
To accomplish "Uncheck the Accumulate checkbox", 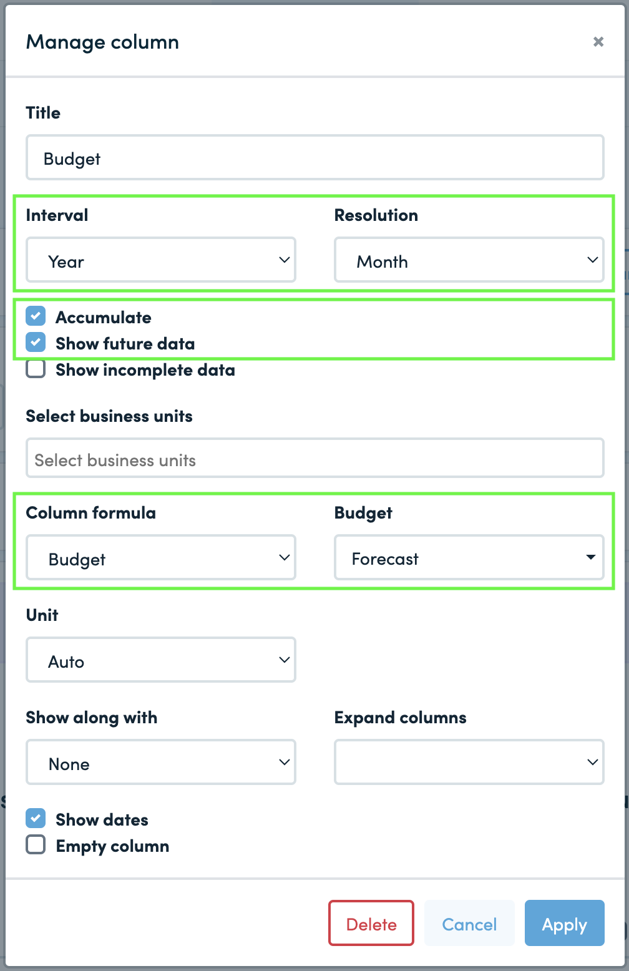I will (36, 316).
